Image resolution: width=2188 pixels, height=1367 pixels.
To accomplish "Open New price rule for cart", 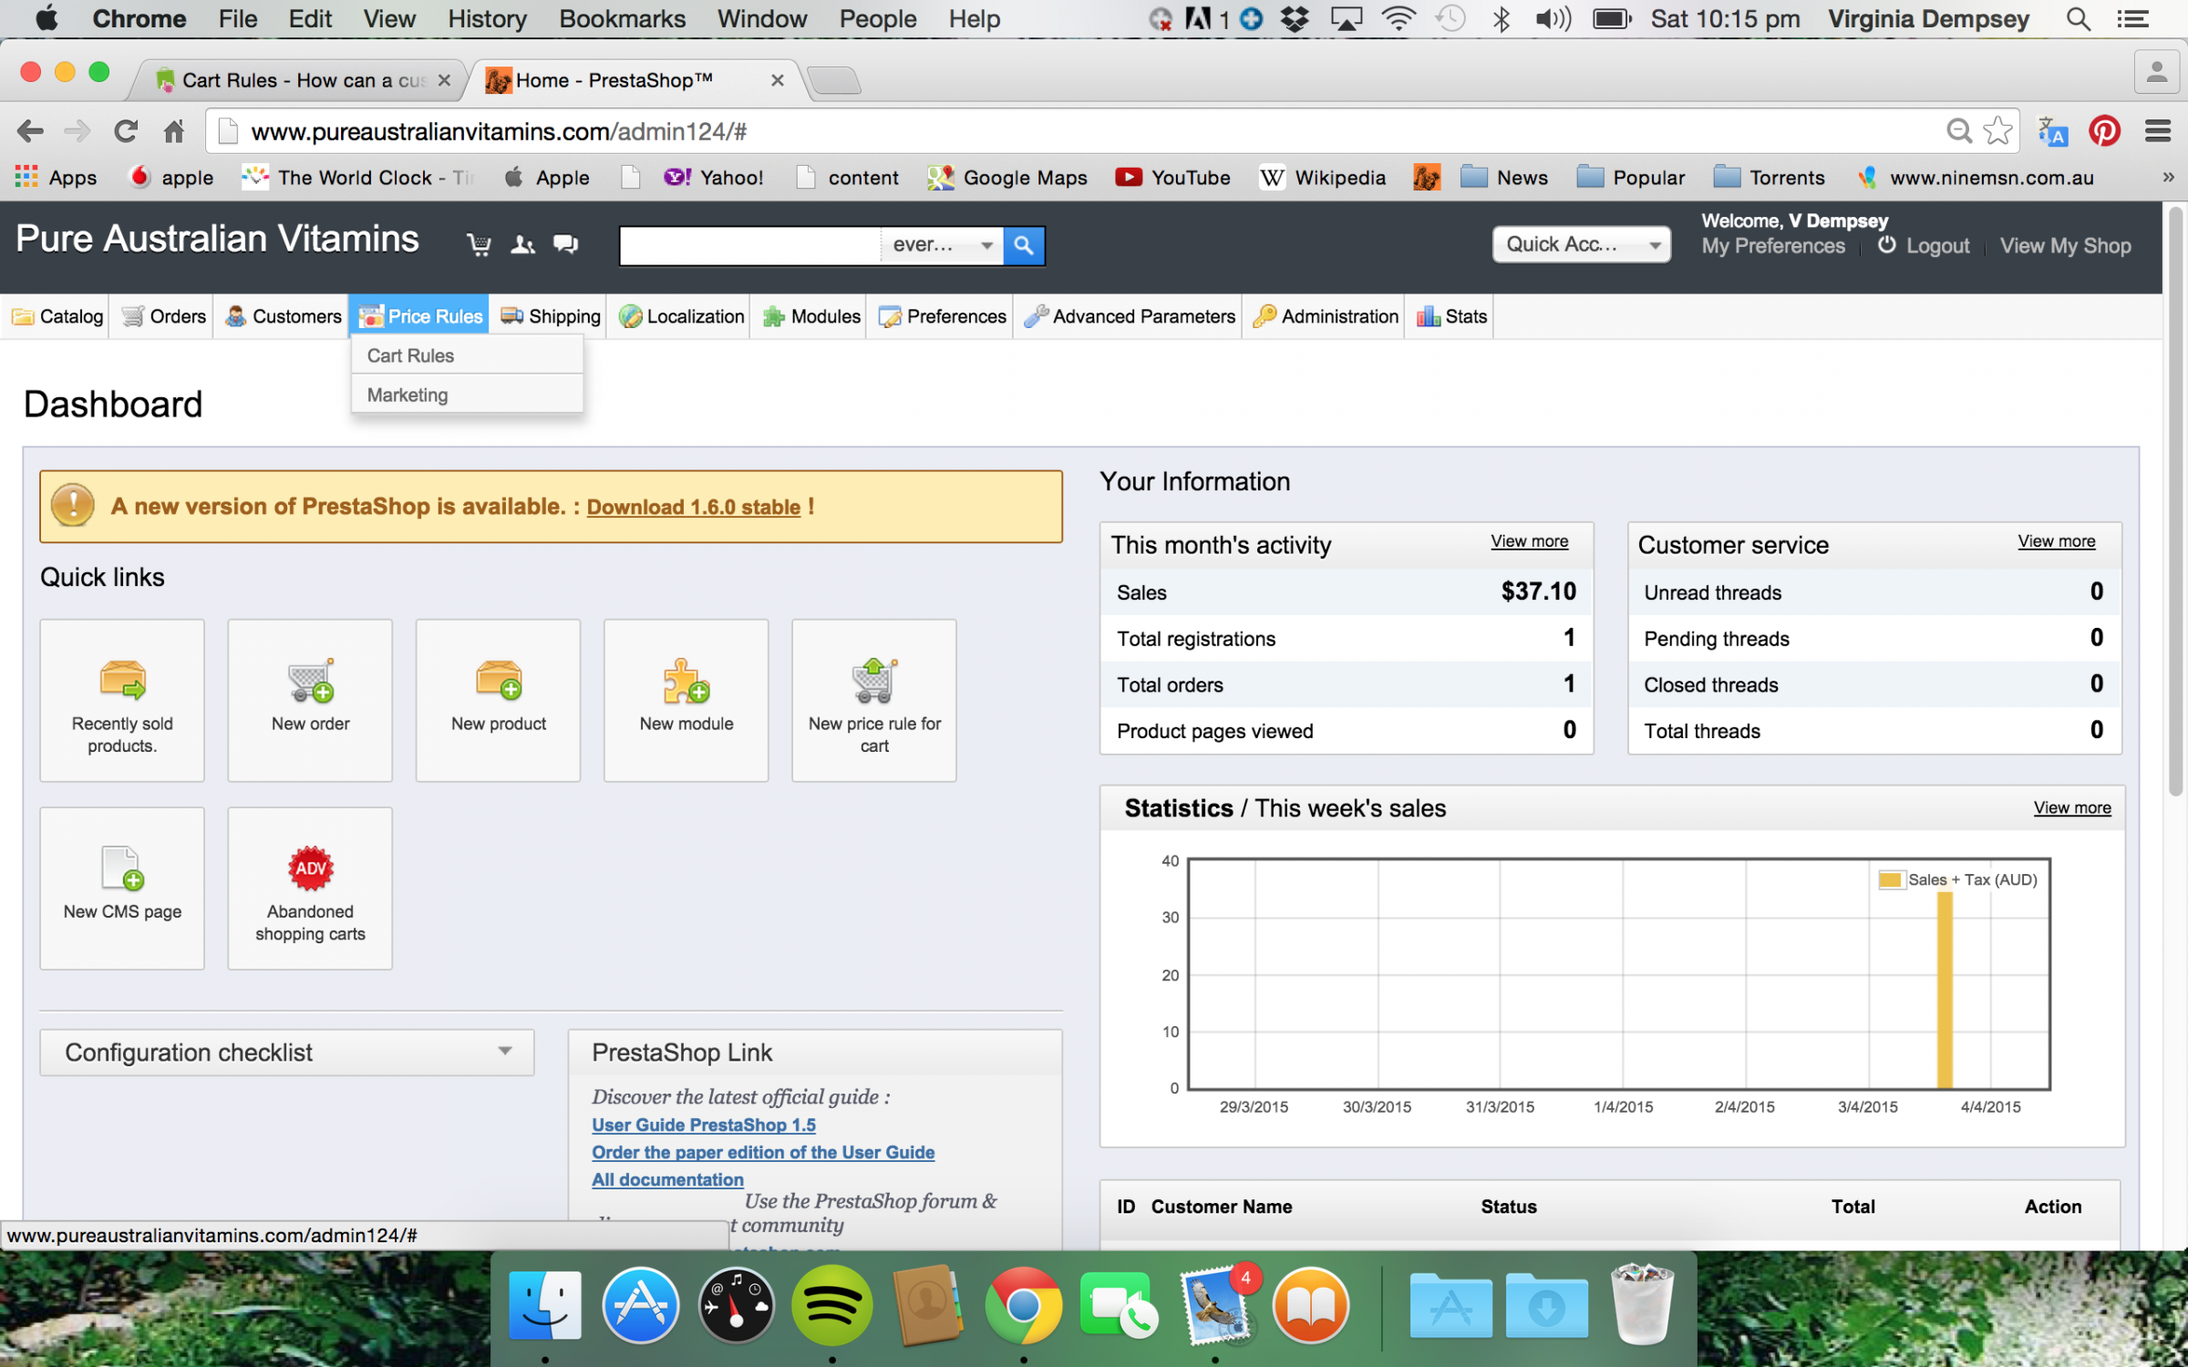I will coord(874,700).
